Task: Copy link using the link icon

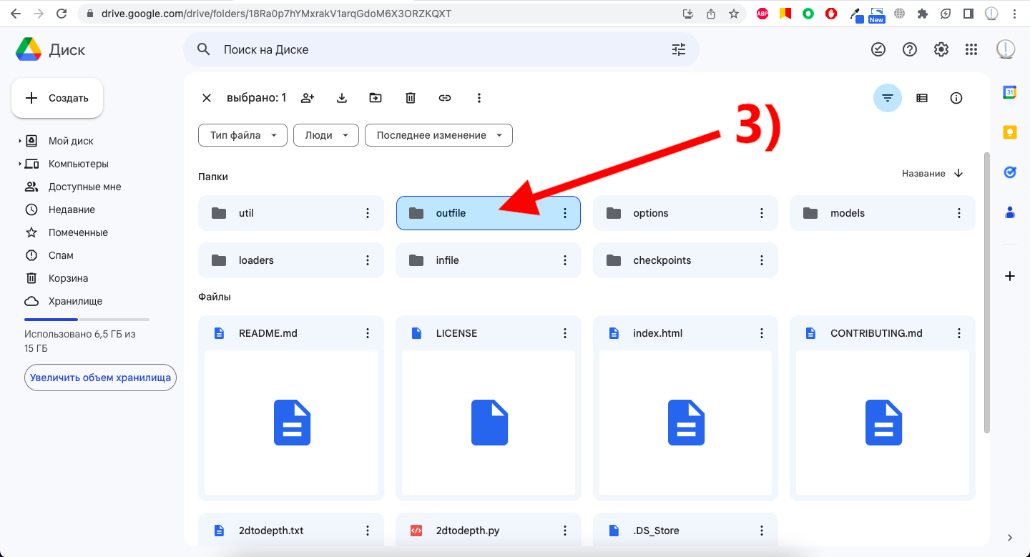Action: [445, 98]
